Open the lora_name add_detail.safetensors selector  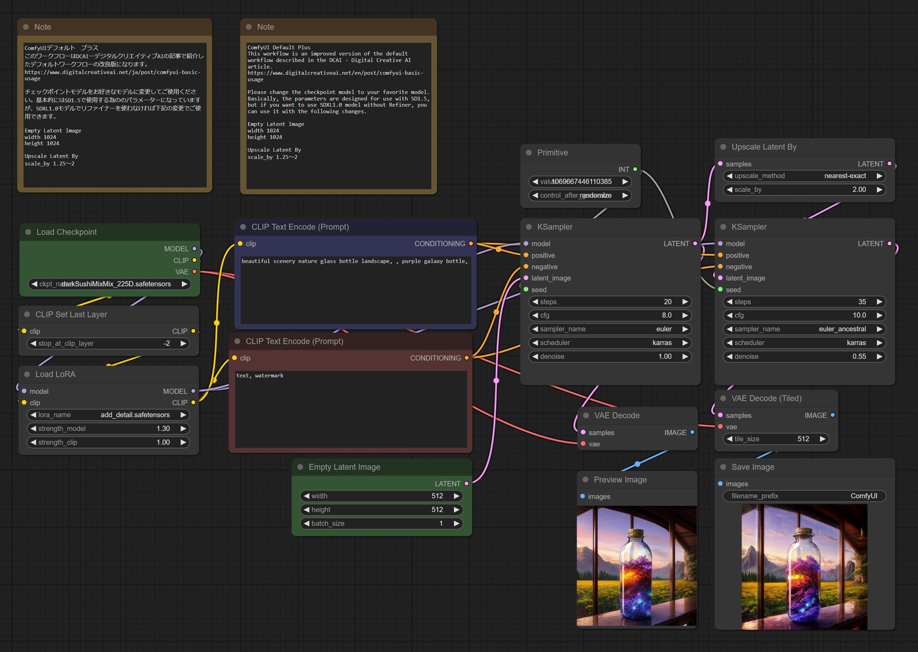tap(109, 415)
